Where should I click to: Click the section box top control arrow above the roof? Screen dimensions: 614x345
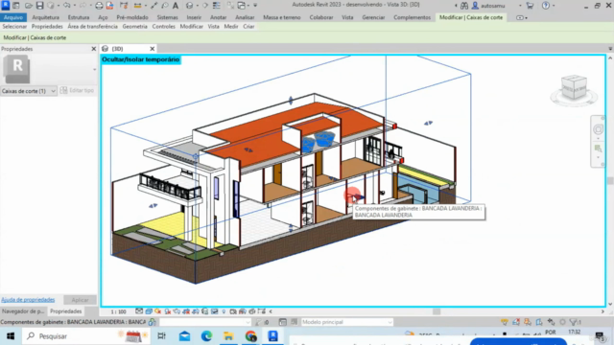pos(291,101)
